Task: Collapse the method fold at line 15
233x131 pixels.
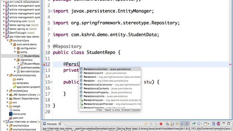Action: 51,82
